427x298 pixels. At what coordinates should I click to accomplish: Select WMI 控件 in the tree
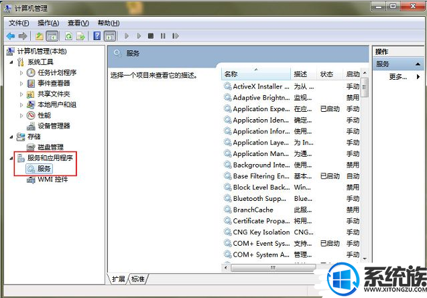[52, 179]
